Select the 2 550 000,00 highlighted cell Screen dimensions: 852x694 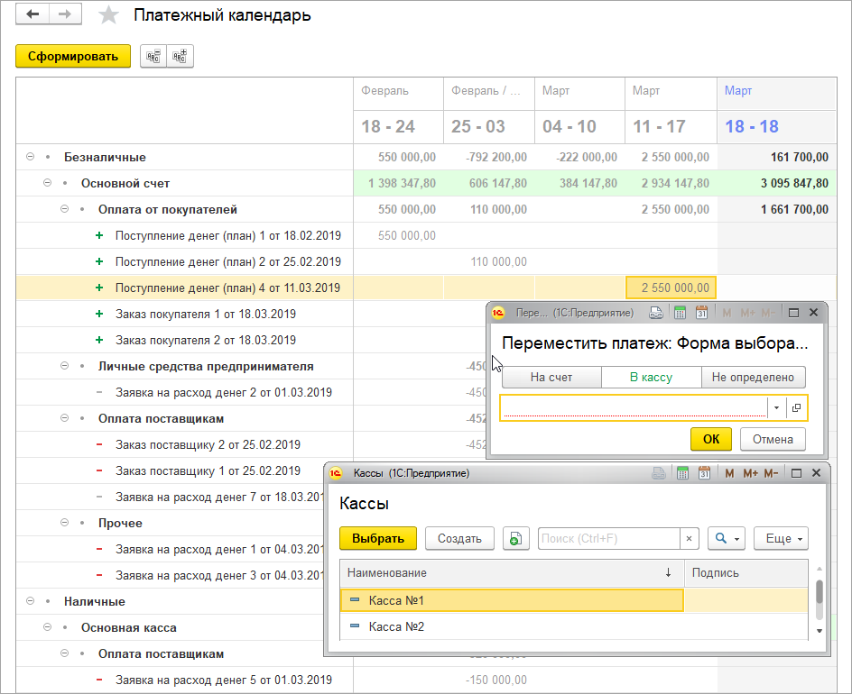(671, 288)
